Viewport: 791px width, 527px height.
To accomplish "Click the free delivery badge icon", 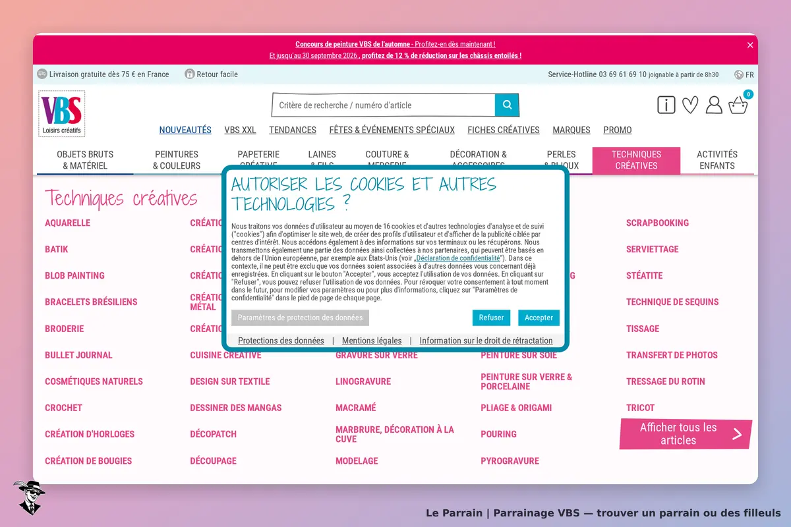I will (42, 74).
